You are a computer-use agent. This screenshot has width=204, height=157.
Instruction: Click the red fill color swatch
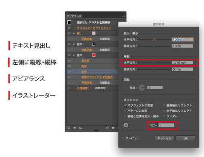[x=93, y=55]
